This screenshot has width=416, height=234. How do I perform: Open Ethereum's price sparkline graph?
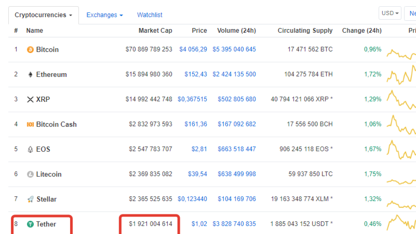coord(401,75)
